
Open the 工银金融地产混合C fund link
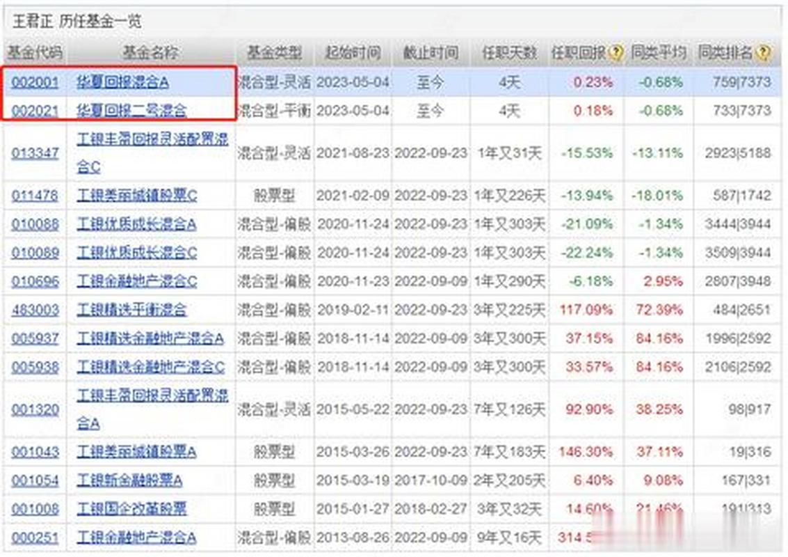click(137, 281)
